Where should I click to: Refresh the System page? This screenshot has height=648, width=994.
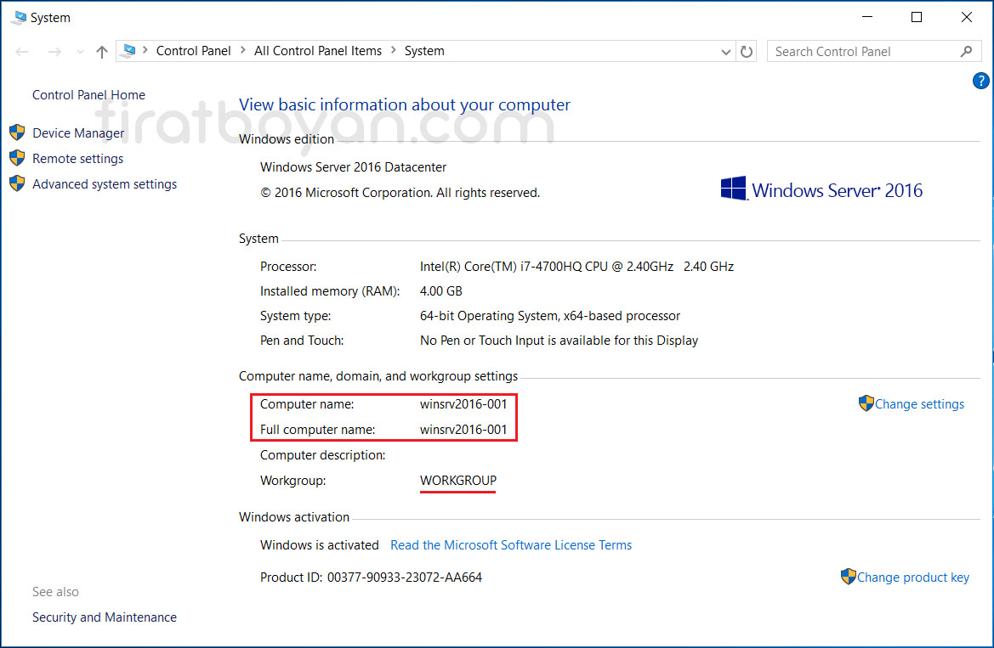[x=747, y=52]
